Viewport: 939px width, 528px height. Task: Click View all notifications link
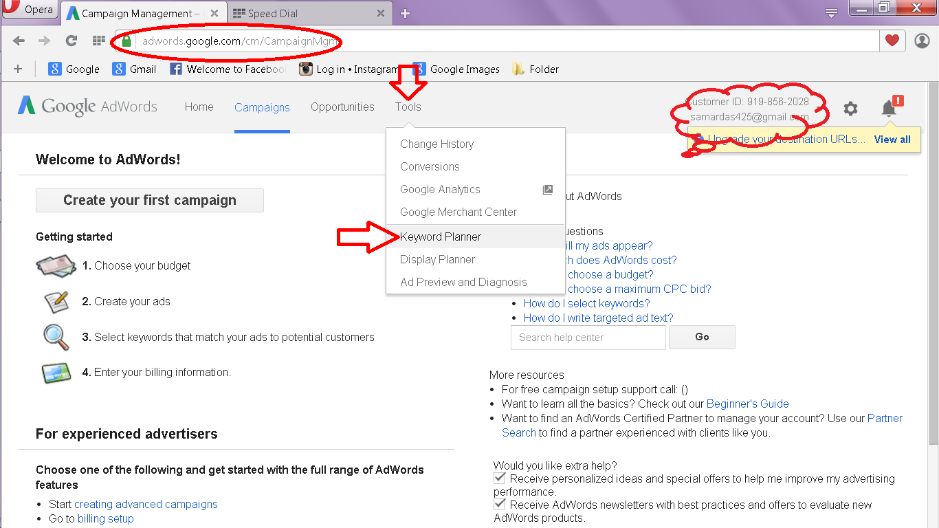point(892,139)
